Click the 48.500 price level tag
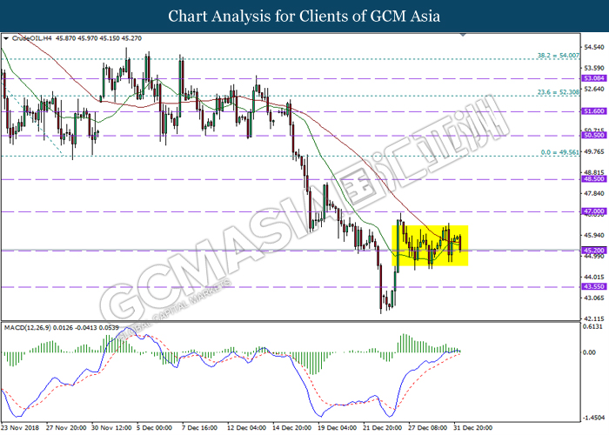 [594, 179]
